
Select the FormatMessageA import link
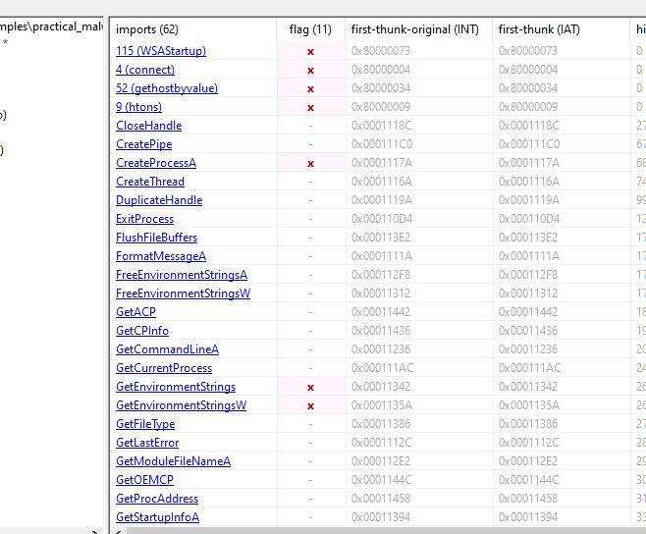(x=161, y=256)
